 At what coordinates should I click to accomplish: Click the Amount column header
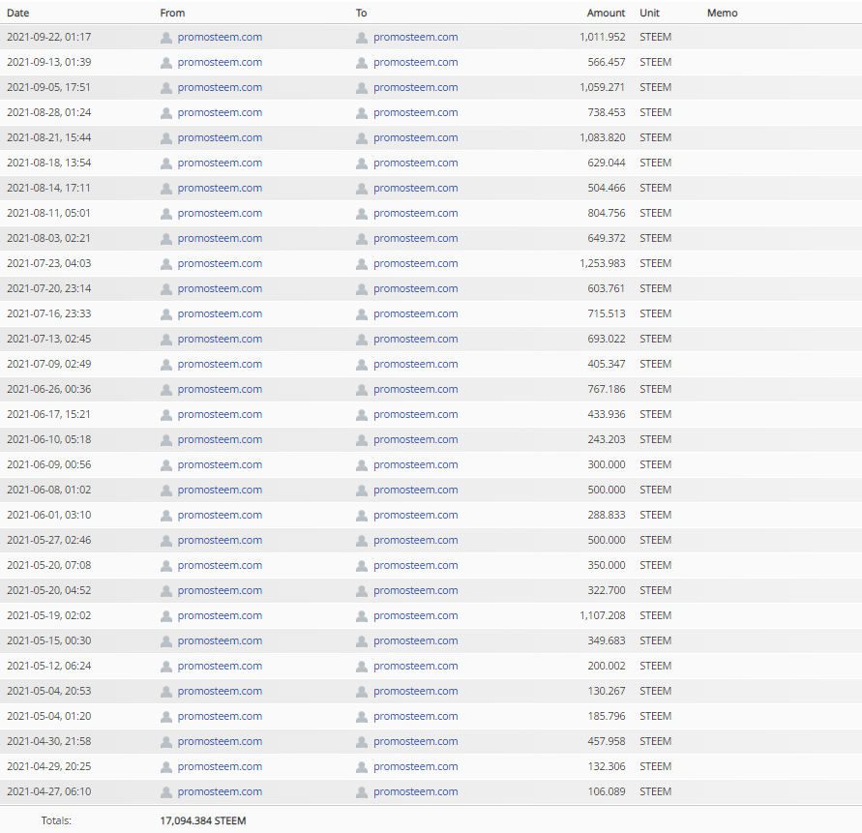pyautogui.click(x=606, y=13)
